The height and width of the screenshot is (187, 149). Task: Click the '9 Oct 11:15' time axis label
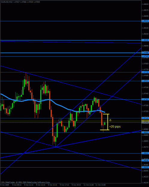click(x=29, y=185)
